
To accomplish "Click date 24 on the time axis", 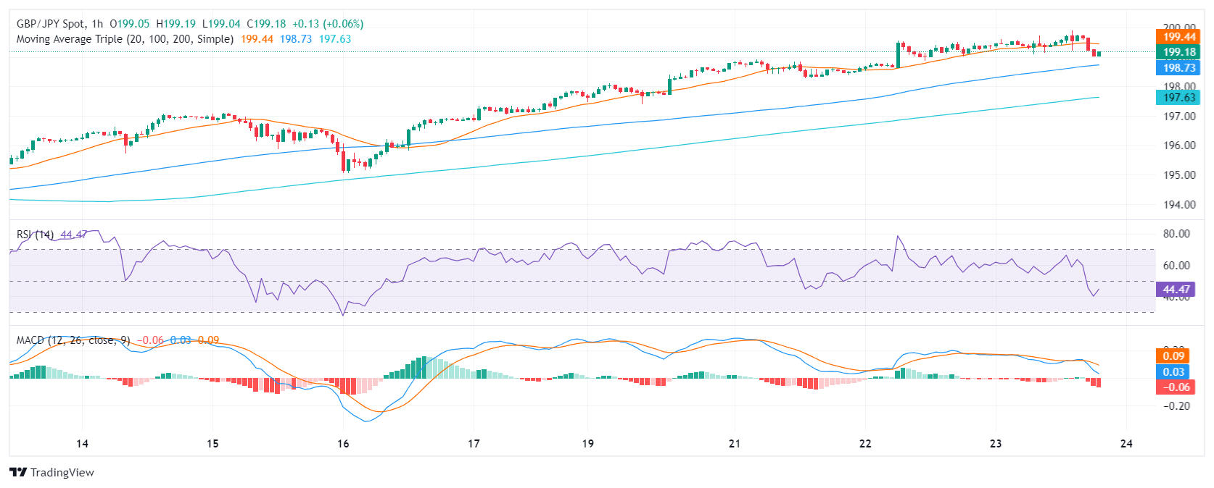I will tap(1126, 444).
